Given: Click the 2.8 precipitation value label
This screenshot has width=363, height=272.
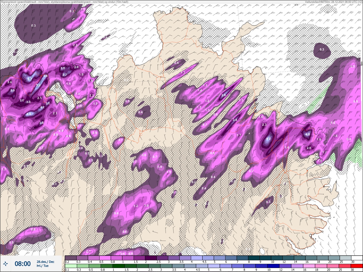Looking at the screenshot, I should tap(309, 148).
